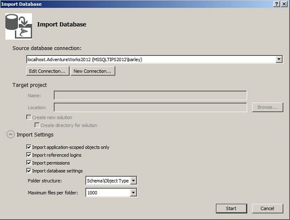Click Edit Connection button
This screenshot has width=290, height=220.
[47, 71]
